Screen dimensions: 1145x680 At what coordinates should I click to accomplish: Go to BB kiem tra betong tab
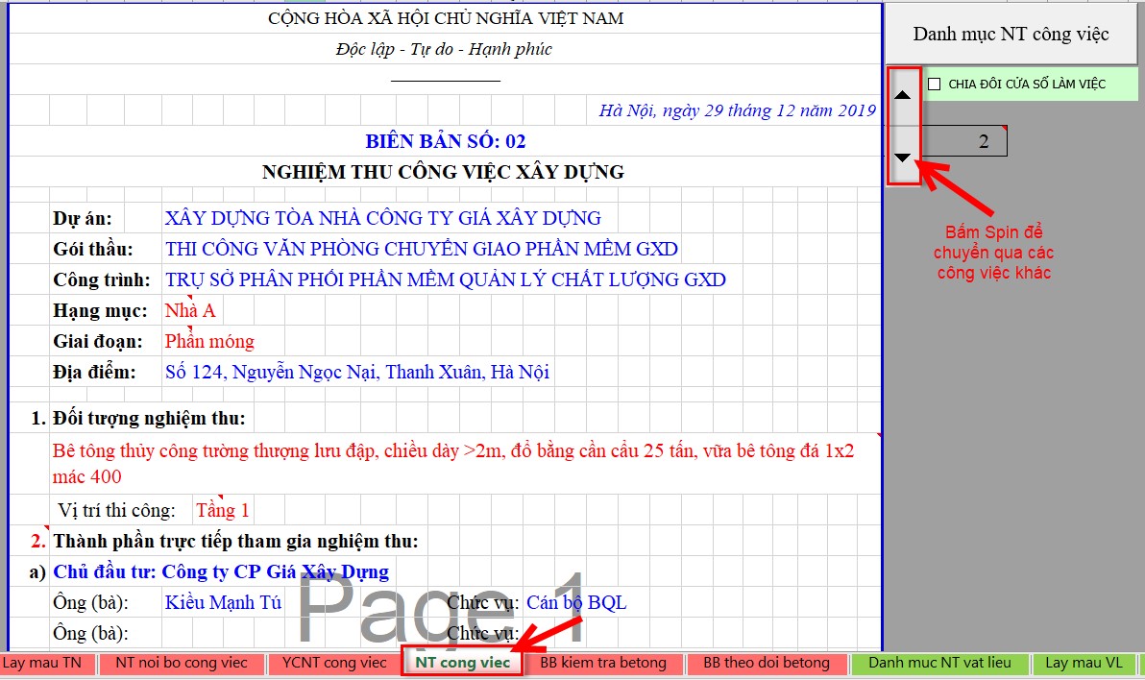pos(602,663)
